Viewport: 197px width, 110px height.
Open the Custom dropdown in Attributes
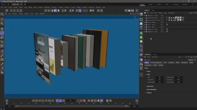click(x=191, y=60)
